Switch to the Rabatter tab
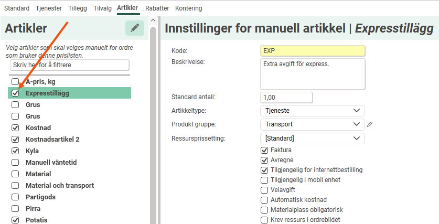The height and width of the screenshot is (224, 439). (x=156, y=8)
